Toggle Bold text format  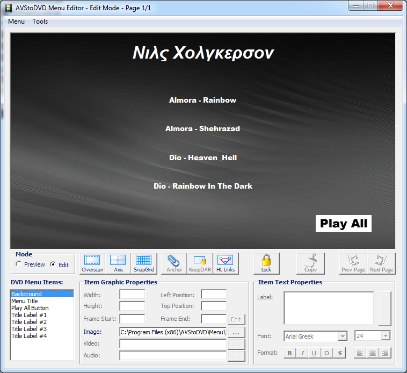point(290,353)
